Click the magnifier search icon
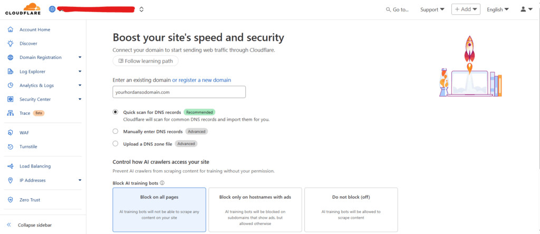540x234 pixels. click(389, 9)
